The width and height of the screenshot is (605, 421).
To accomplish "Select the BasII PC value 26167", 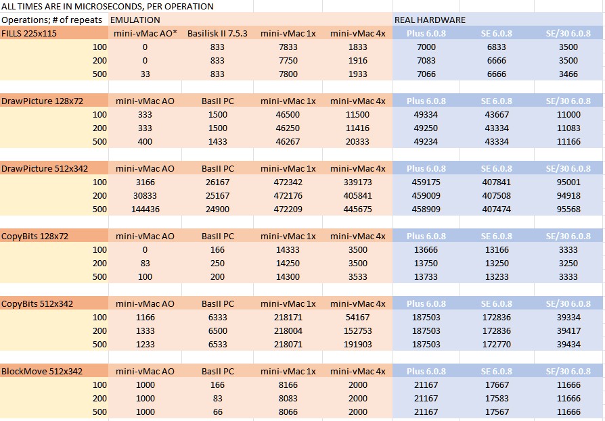I will coord(218,182).
